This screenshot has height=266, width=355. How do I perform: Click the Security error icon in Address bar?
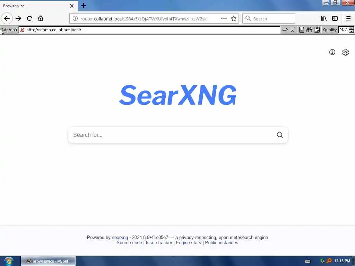[23, 30]
